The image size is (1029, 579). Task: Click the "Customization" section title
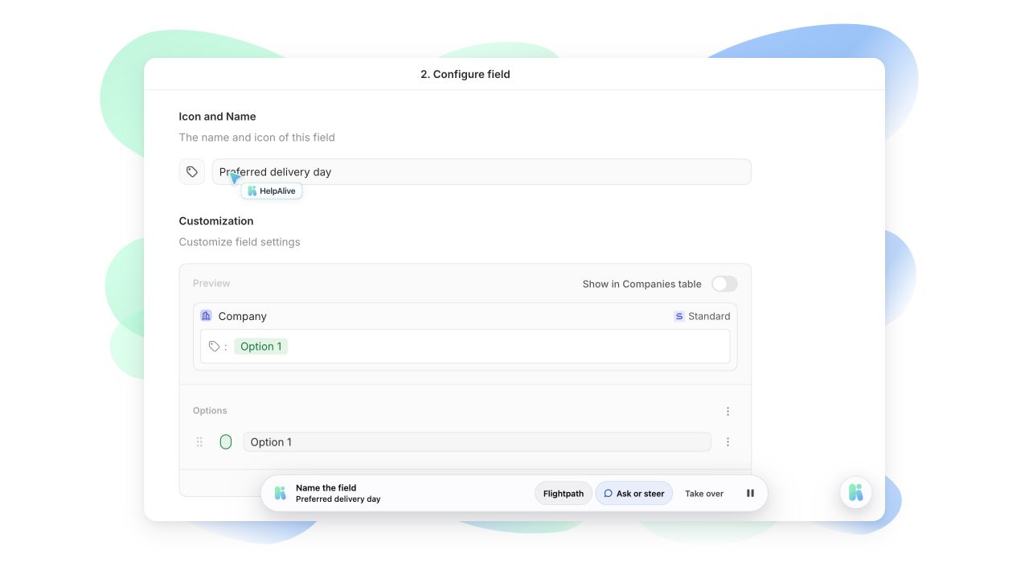[x=216, y=221]
